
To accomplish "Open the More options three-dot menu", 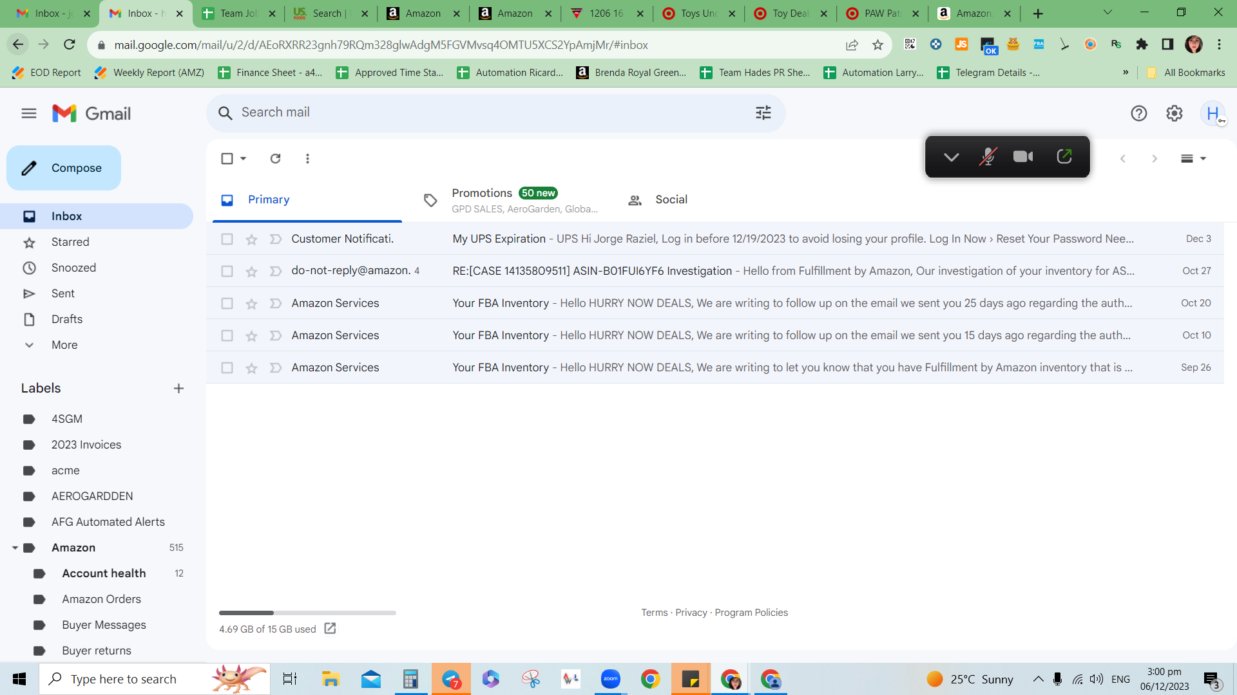I will coord(307,158).
